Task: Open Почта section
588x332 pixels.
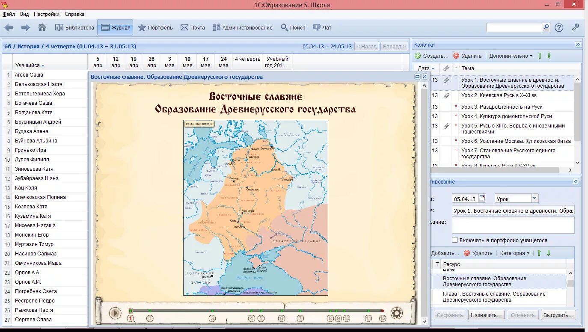Action: (x=193, y=27)
